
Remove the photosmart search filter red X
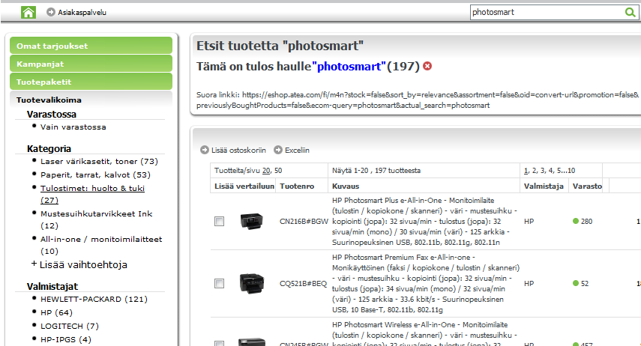427,66
